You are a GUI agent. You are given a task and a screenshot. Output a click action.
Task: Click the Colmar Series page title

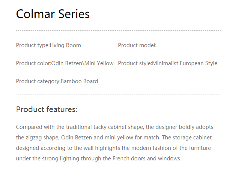pos(53,14)
